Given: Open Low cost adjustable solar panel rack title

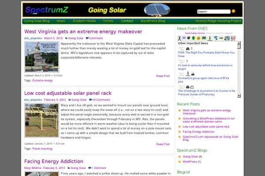Looking at the screenshot, I should pos(68,93).
